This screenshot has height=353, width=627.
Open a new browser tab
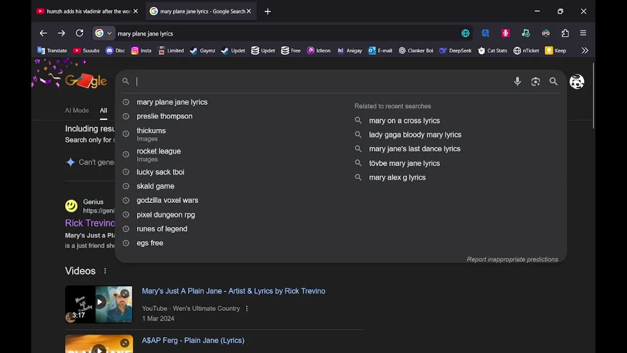267,11
